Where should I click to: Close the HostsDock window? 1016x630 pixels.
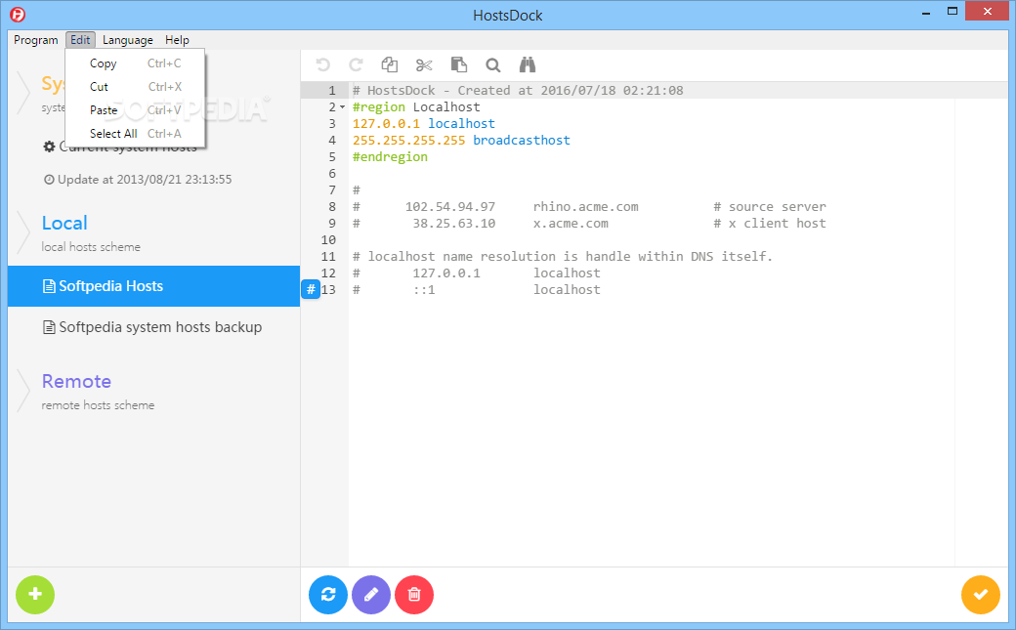pos(988,11)
